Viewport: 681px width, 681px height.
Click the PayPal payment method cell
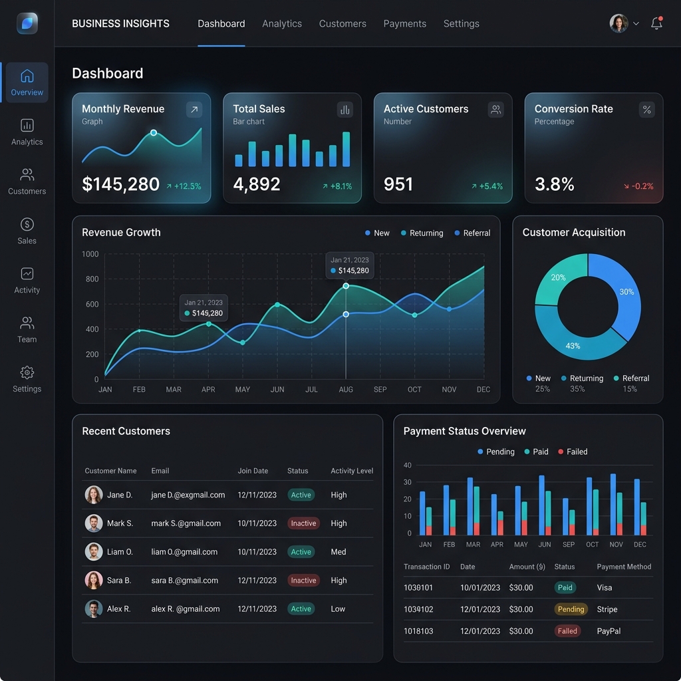609,631
